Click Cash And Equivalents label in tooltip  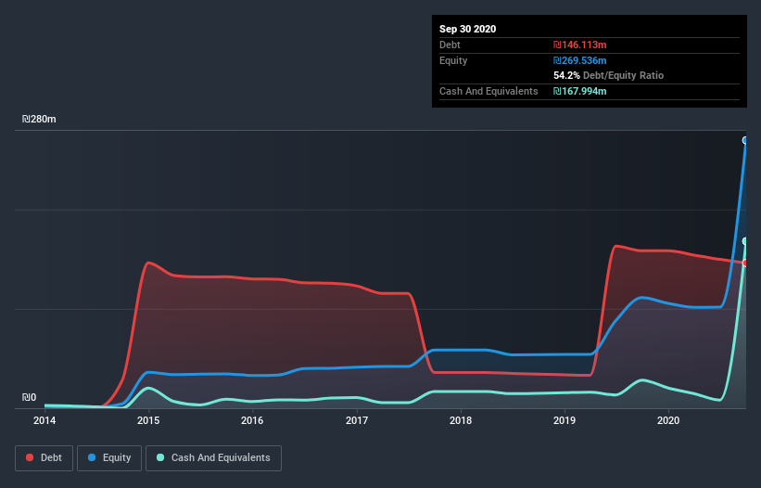488,91
